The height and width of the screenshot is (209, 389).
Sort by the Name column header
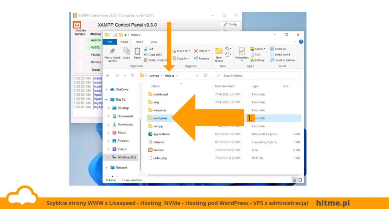[x=155, y=86]
